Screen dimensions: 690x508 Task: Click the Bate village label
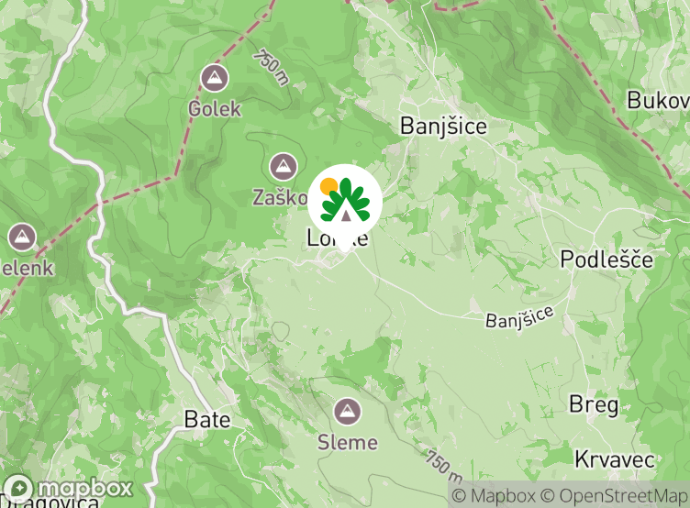point(207,419)
